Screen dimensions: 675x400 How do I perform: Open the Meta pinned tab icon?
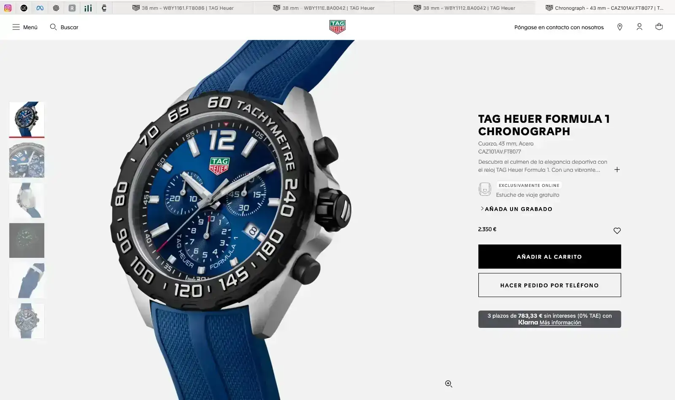tap(40, 8)
